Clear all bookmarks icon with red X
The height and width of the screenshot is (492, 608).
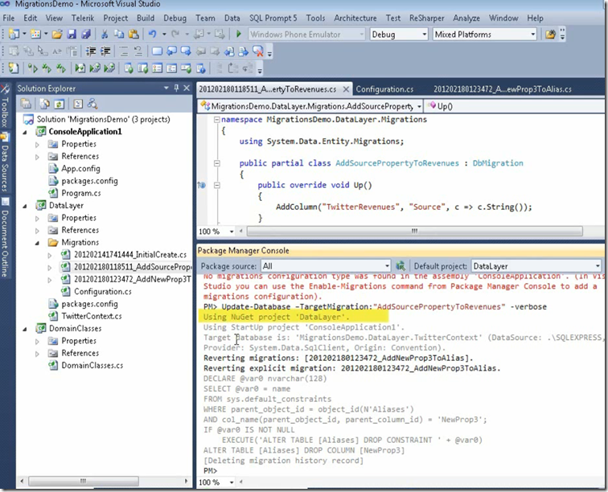258,51
